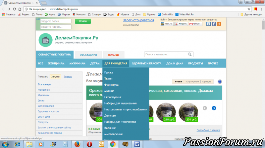Open Chrome three-dot menu
This screenshot has height=148, width=265.
(261, 9)
